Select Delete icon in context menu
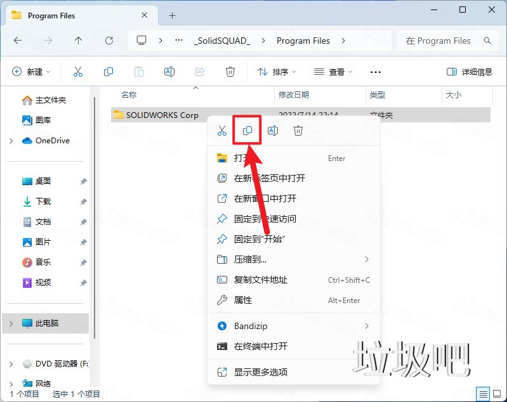 (x=298, y=131)
